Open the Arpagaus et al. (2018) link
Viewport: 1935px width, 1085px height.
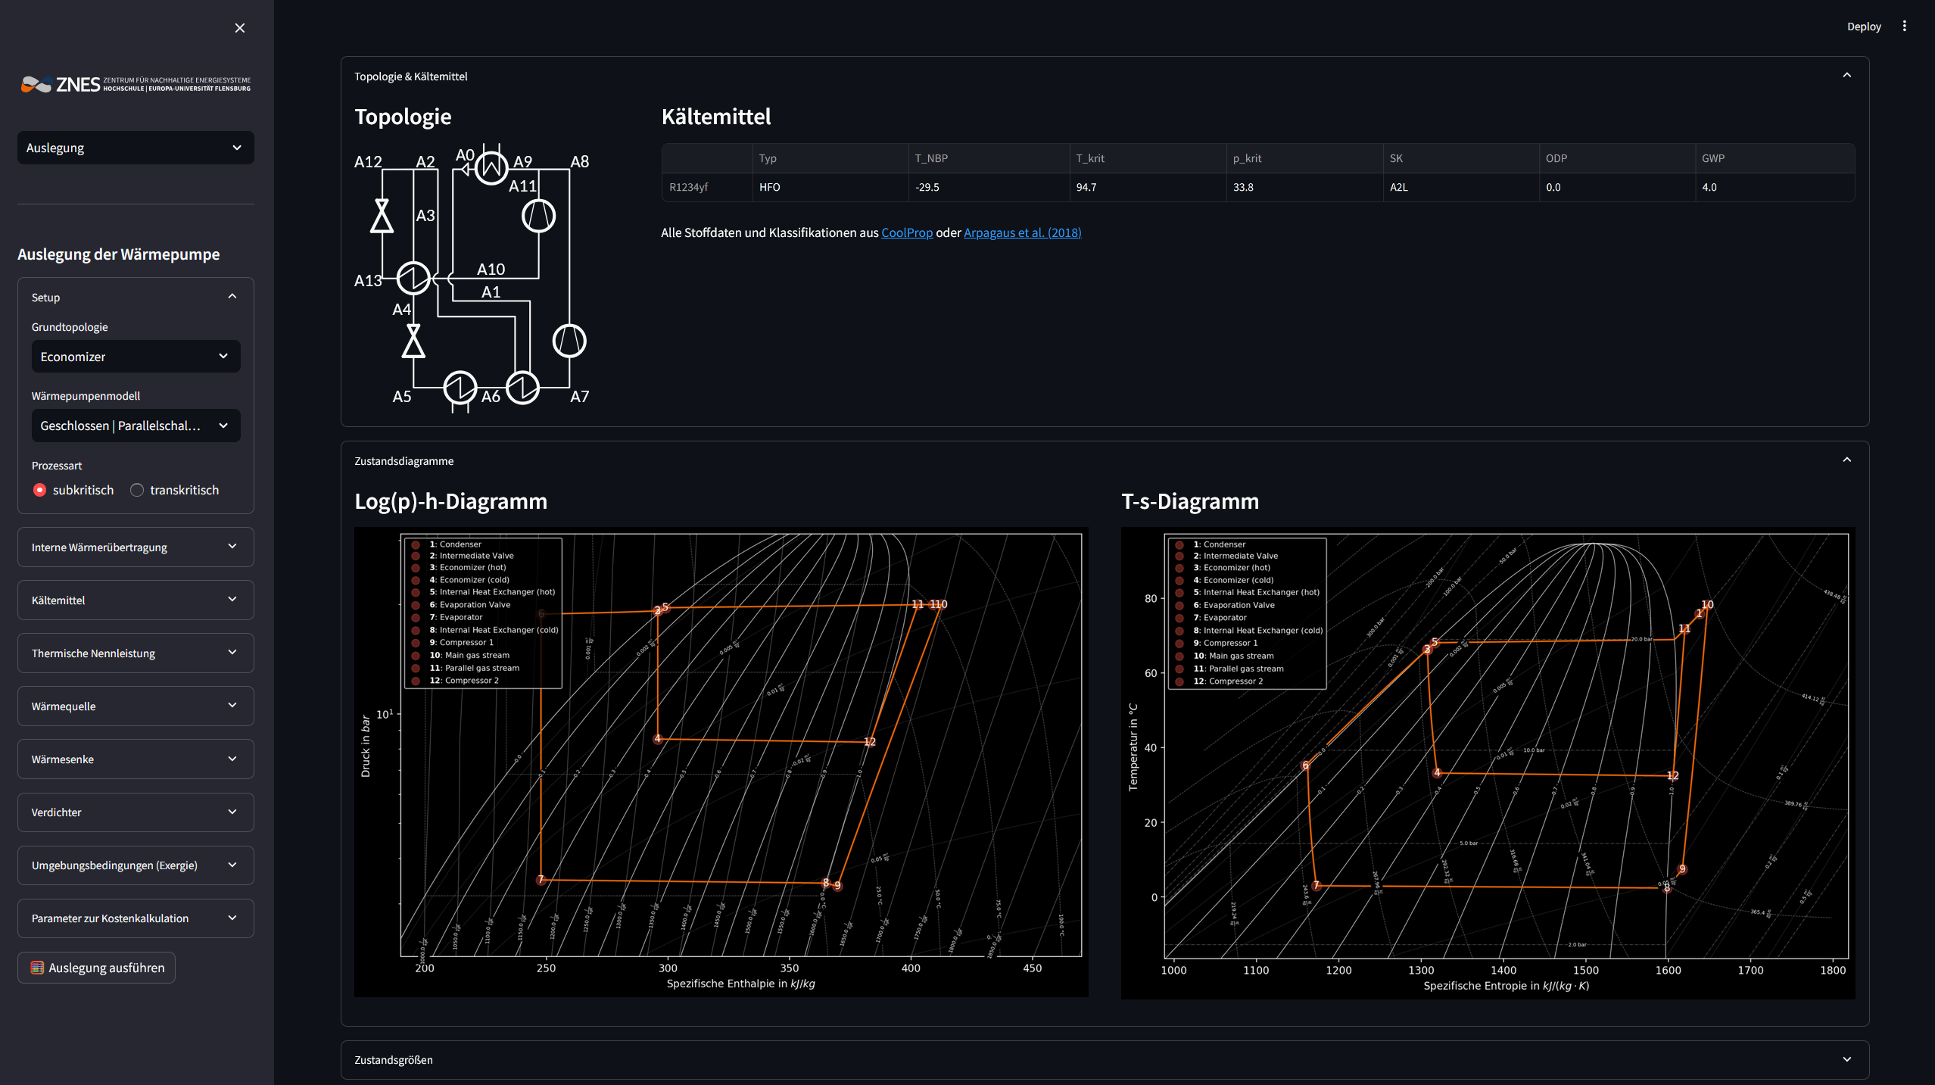tap(1022, 233)
